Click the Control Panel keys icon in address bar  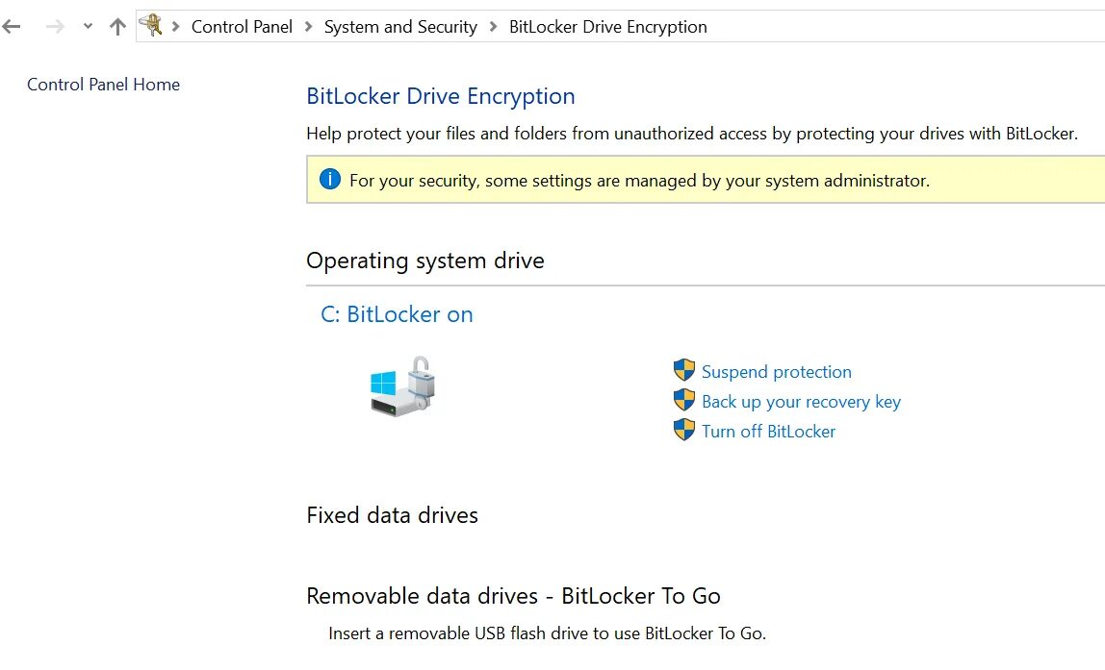pos(151,26)
